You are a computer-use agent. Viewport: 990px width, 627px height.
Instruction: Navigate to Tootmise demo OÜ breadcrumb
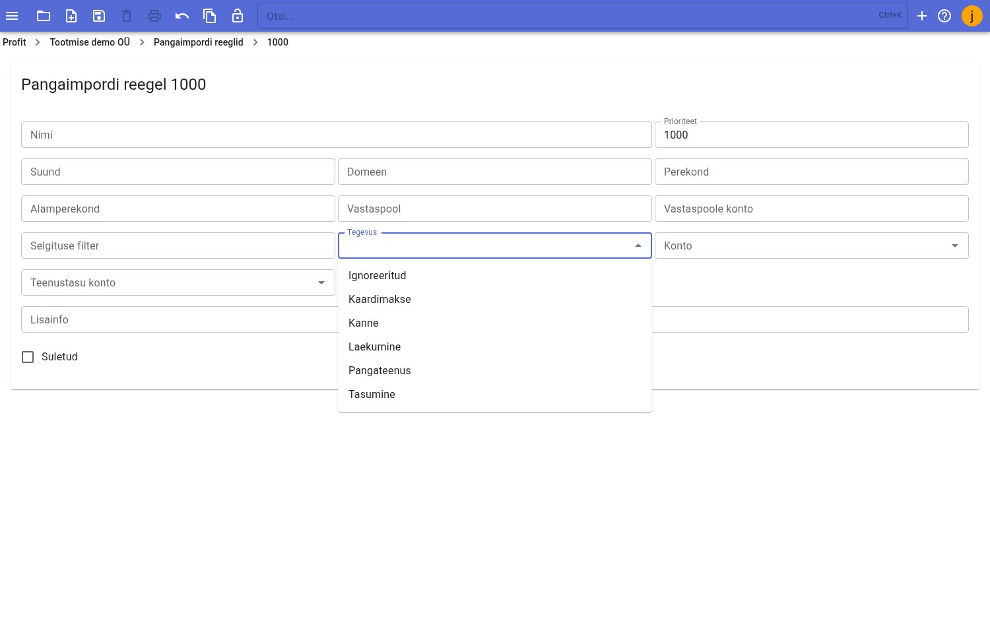[90, 42]
